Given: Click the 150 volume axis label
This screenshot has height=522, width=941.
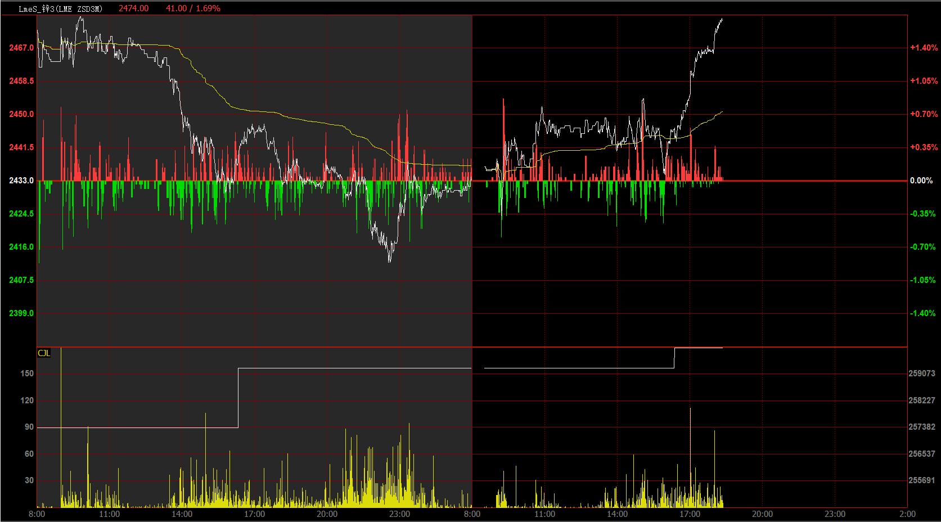Looking at the screenshot, I should pyautogui.click(x=28, y=373).
